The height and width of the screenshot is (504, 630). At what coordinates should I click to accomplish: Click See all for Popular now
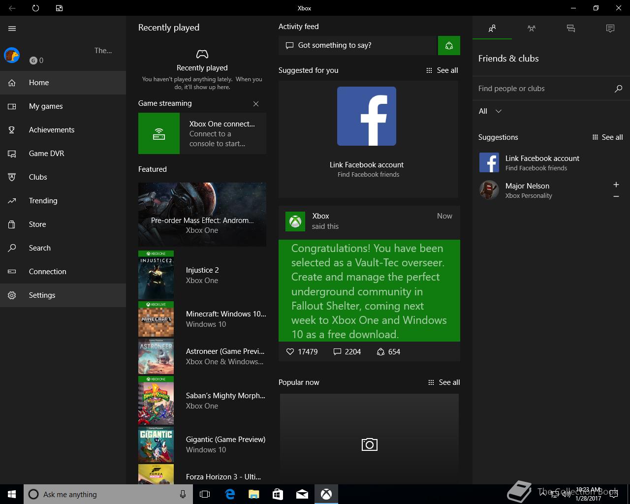444,382
